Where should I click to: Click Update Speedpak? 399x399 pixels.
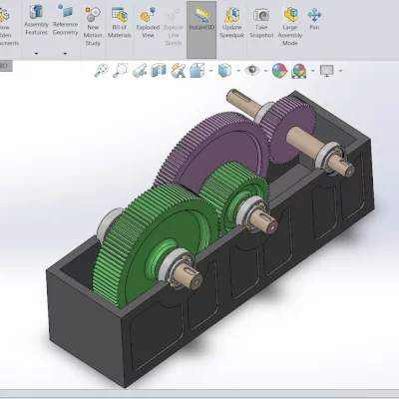[x=232, y=23]
